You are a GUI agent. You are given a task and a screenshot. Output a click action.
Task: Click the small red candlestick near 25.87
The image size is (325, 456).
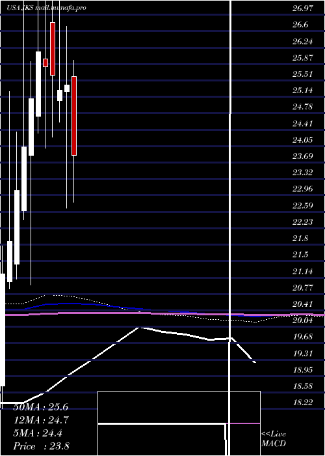tap(45, 63)
